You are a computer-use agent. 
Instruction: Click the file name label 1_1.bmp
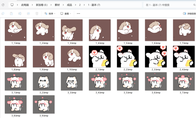tap(16, 43)
